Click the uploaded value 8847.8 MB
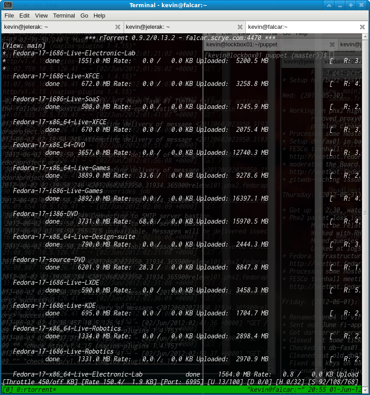 252,267
